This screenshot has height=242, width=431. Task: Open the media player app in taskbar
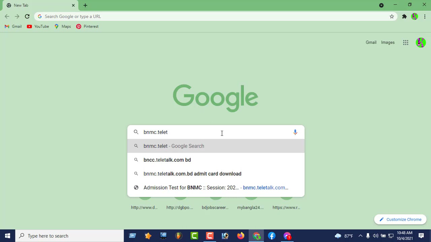(225, 236)
